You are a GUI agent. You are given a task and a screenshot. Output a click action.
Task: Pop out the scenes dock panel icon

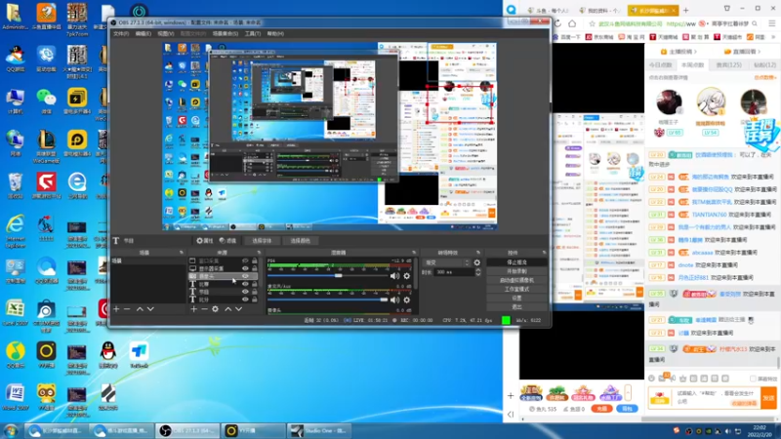tap(182, 253)
